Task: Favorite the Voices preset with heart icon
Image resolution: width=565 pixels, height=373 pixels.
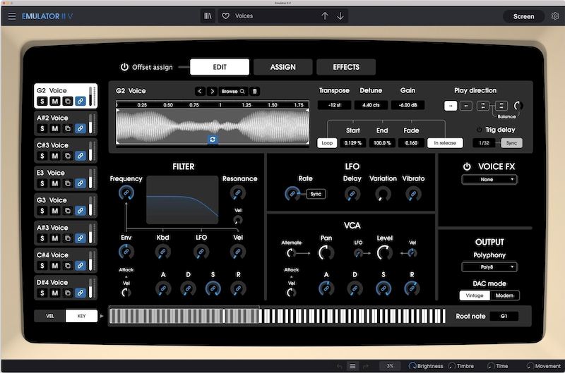Action: click(225, 16)
